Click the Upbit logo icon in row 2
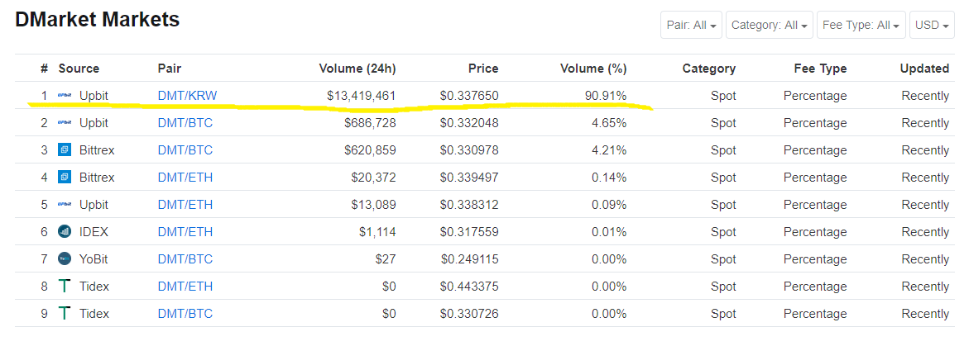This screenshot has width=969, height=346. click(x=65, y=123)
